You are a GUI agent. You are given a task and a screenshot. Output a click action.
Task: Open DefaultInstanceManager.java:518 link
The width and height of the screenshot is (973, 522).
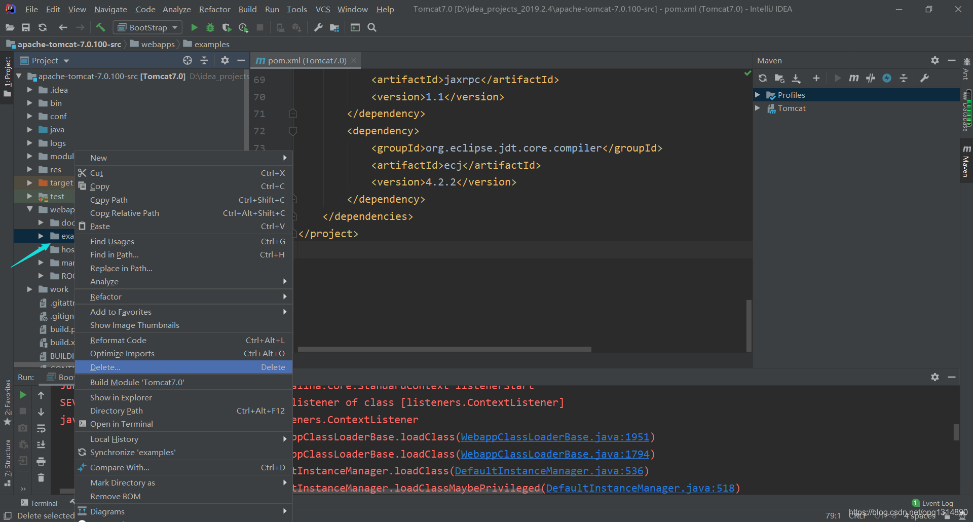640,488
